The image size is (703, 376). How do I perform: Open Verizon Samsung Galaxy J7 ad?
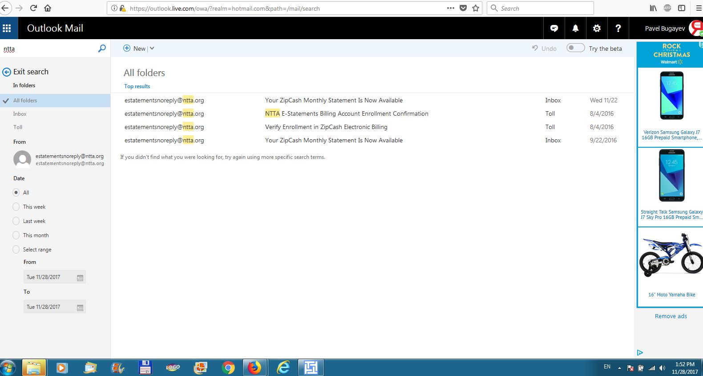671,107
